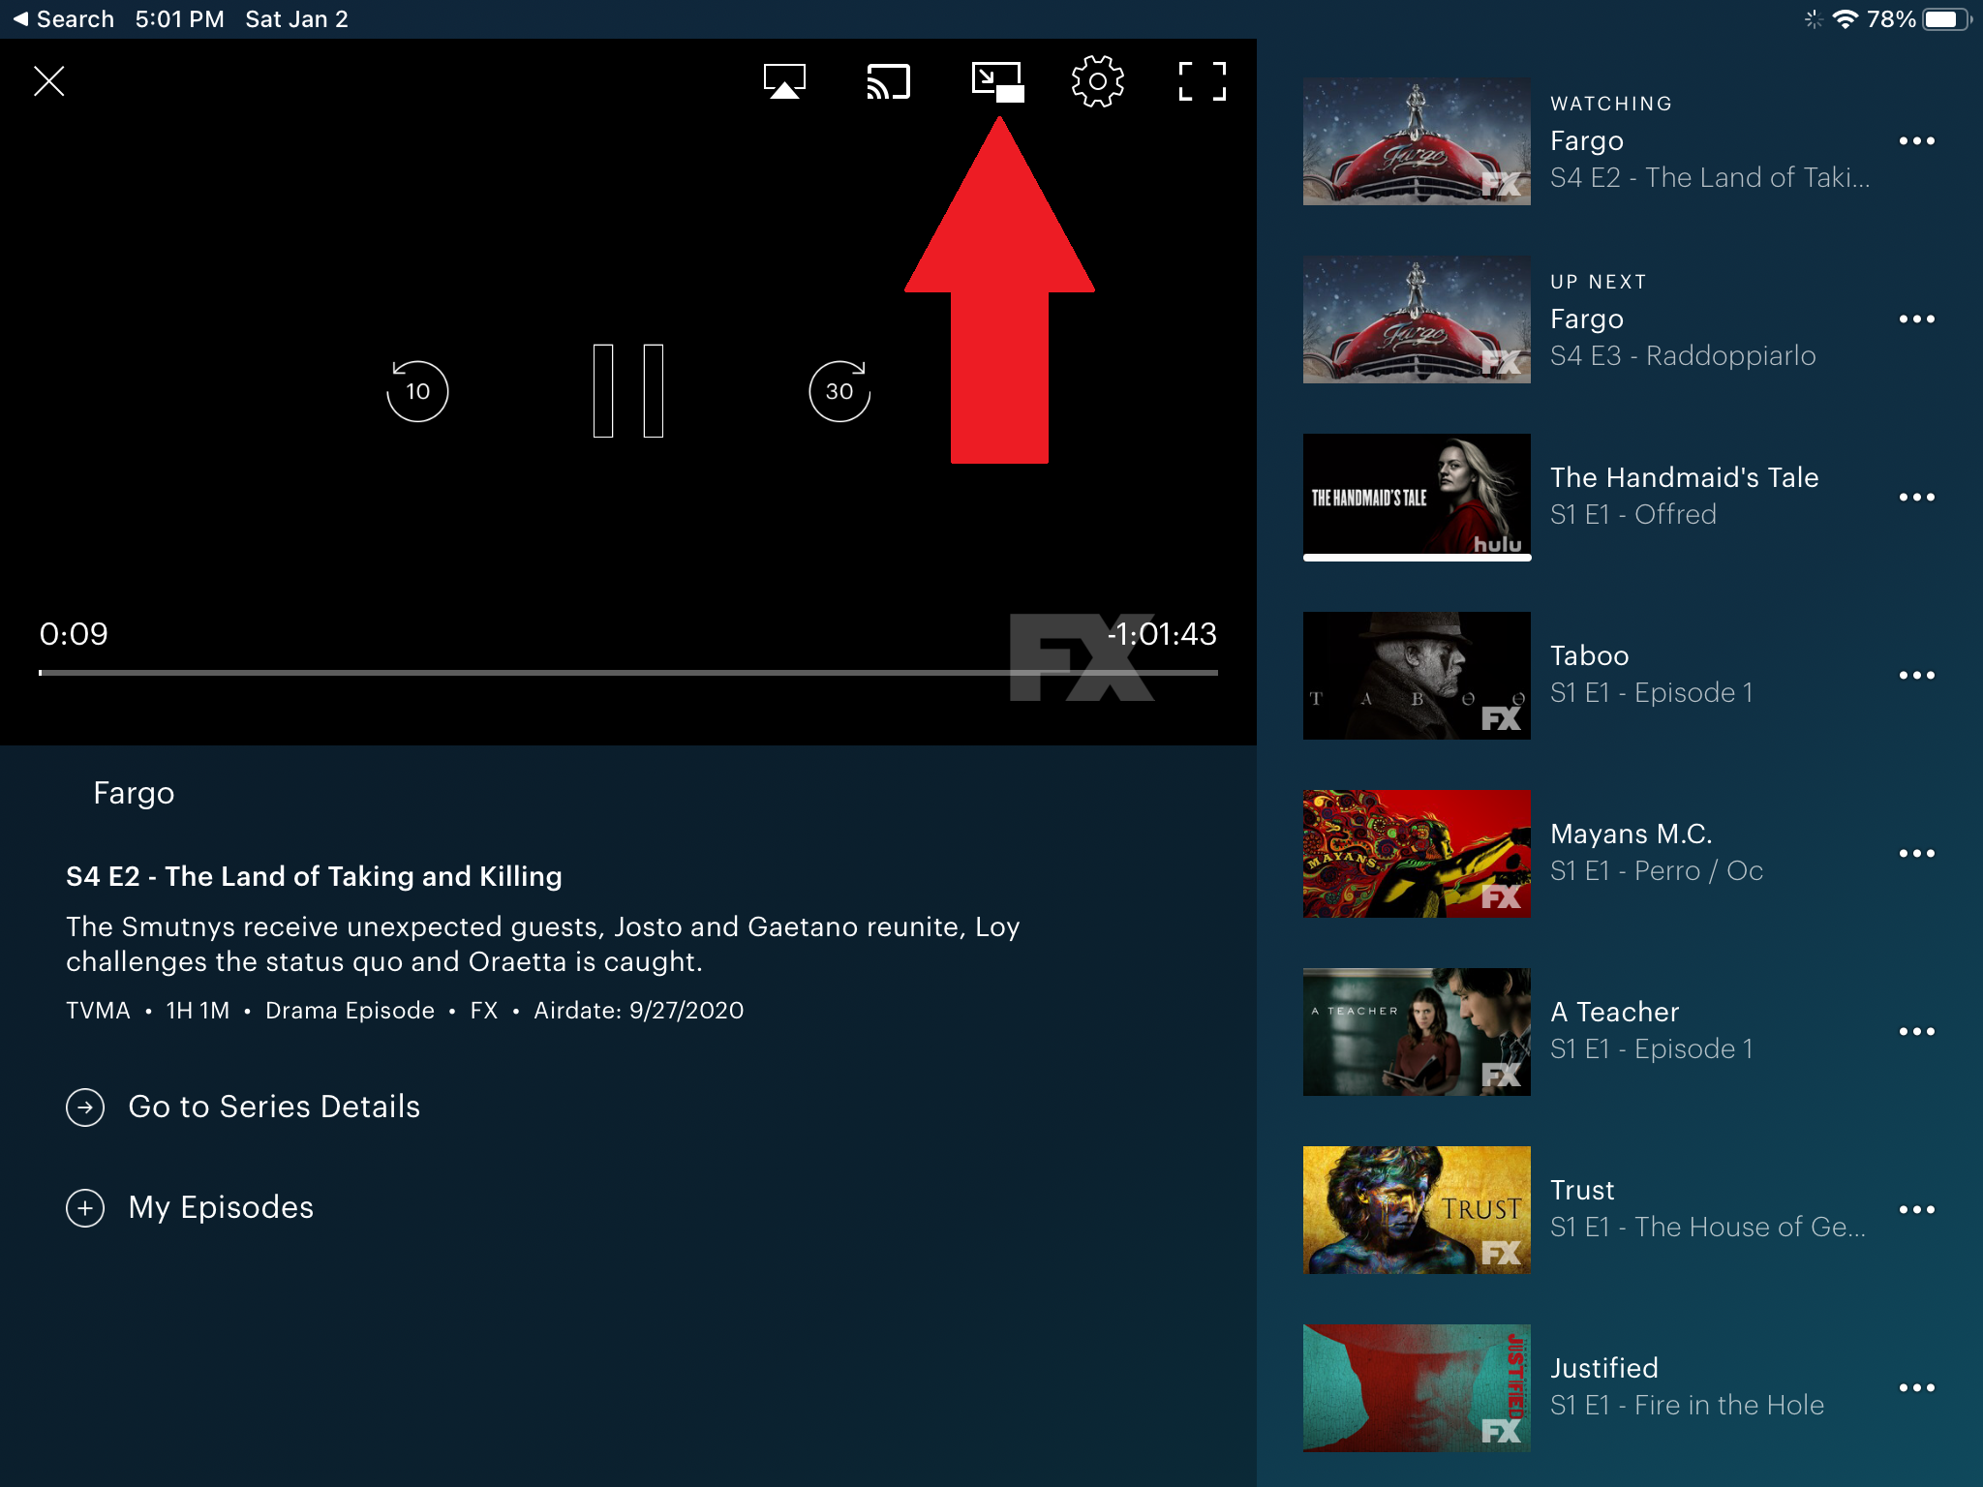Skip forward 30 seconds
Screen dimensions: 1983x1487
pyautogui.click(x=839, y=391)
